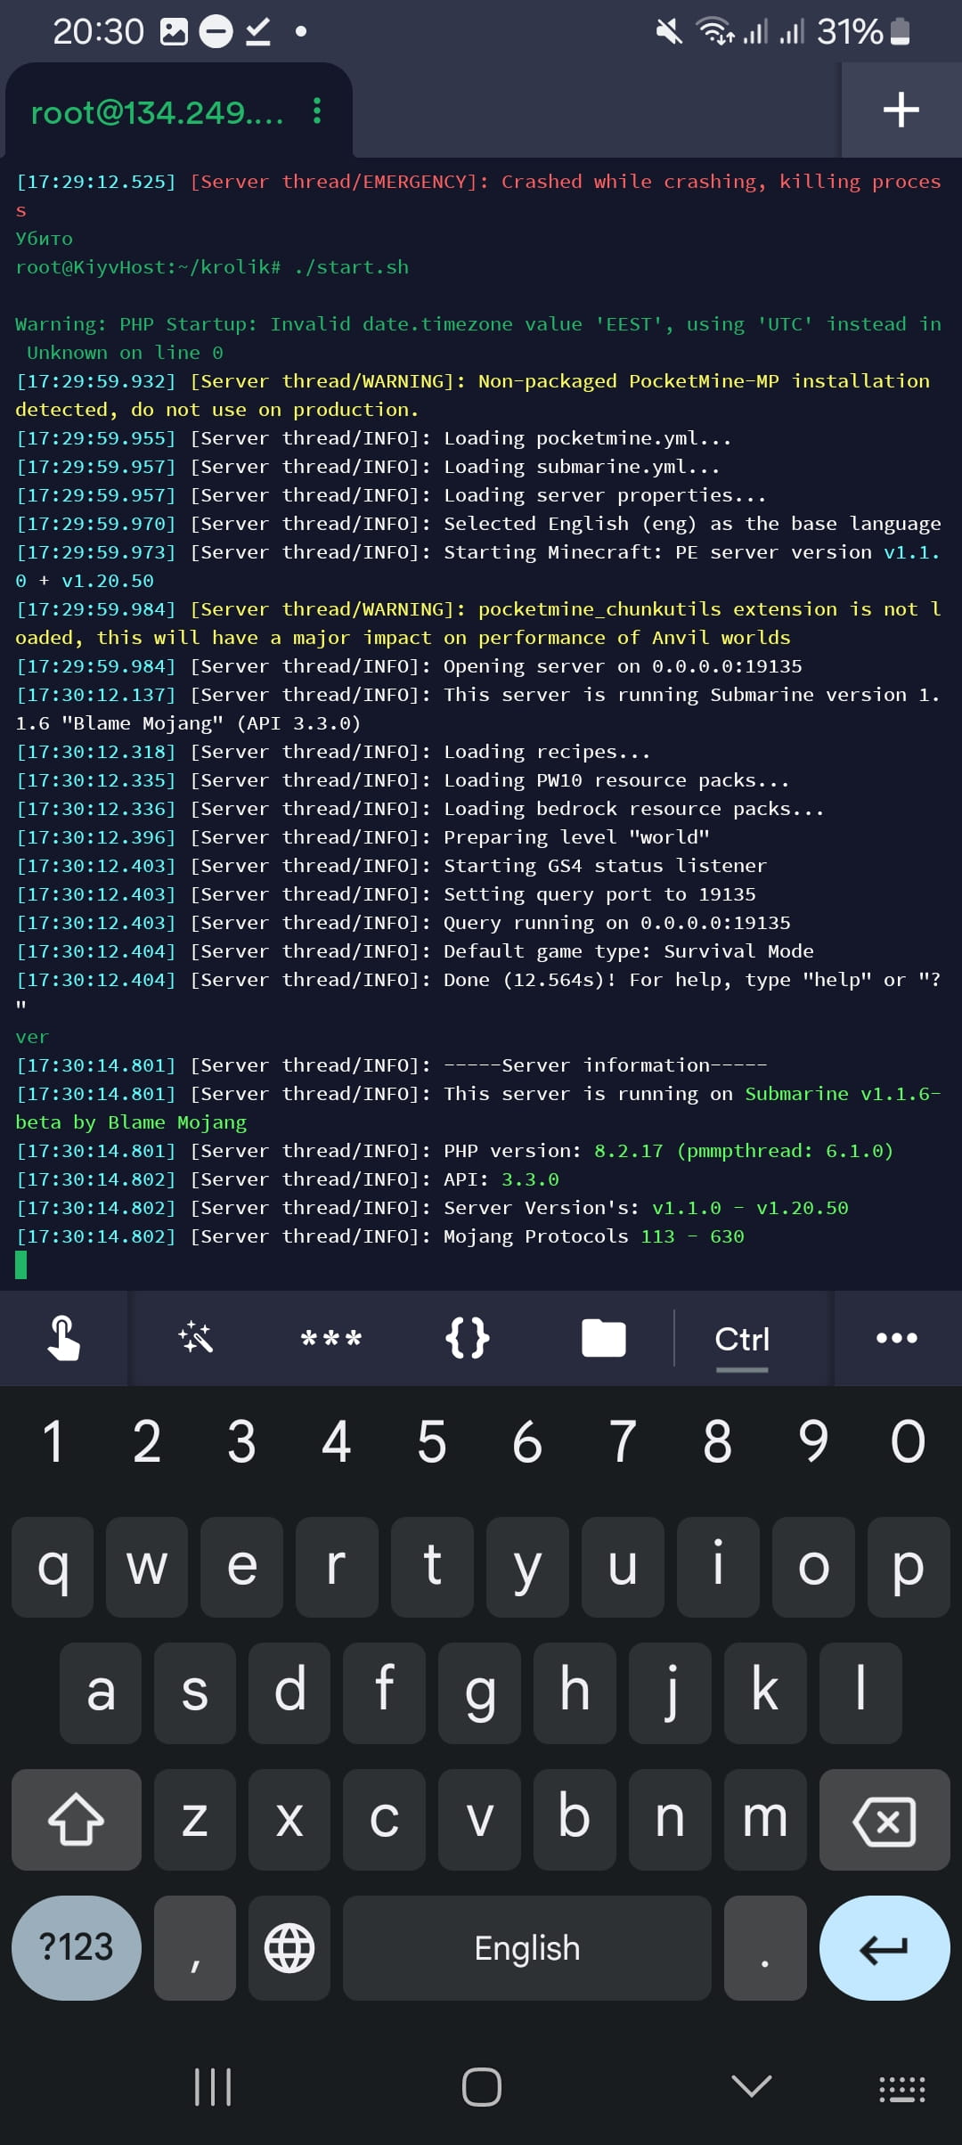Image resolution: width=962 pixels, height=2145 pixels.
Task: Tap 'Default game type: Survival Mode' line
Action: point(629,951)
